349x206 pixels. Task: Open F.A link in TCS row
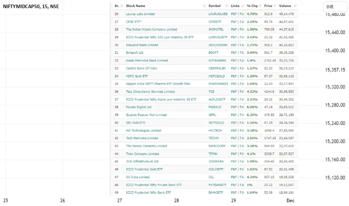click(242, 91)
